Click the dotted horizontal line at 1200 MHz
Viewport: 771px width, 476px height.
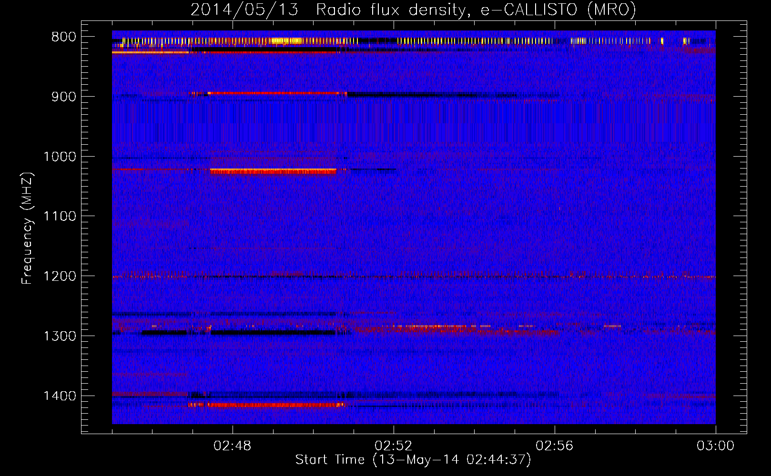[414, 277]
